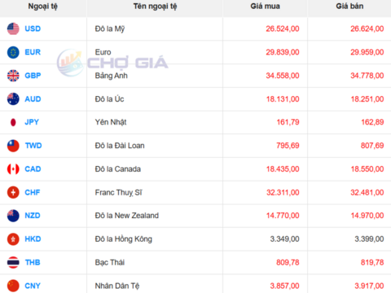Click CNY sell price 3.917,00

[x=369, y=286]
